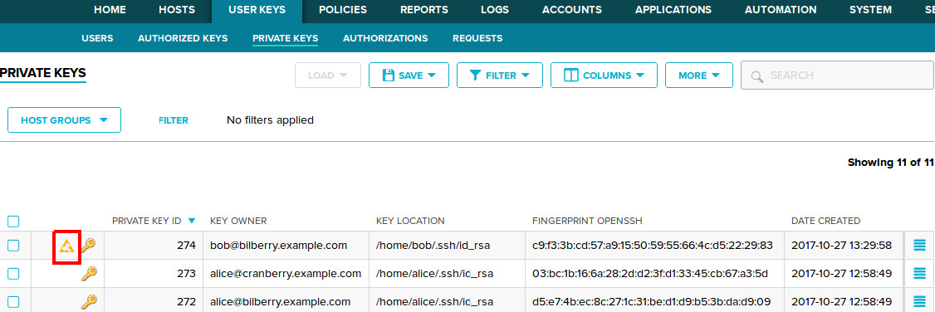Click private key ID 273
The image size is (935, 312).
186,273
